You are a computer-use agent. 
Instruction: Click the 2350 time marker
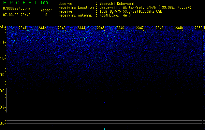pyautogui.click(x=198, y=28)
